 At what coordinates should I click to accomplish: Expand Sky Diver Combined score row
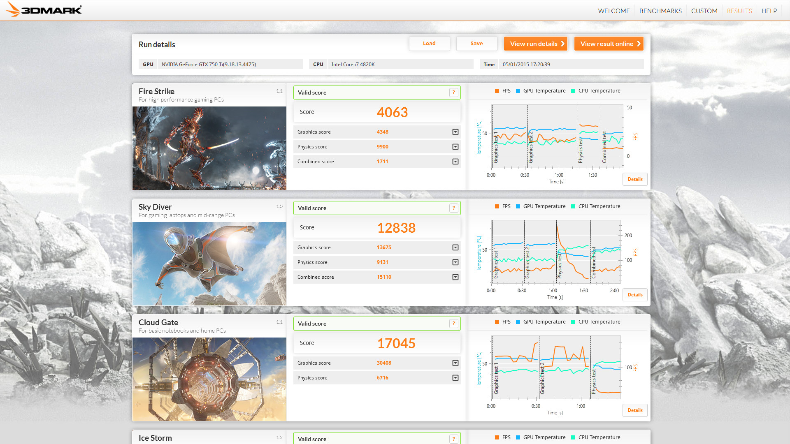455,277
